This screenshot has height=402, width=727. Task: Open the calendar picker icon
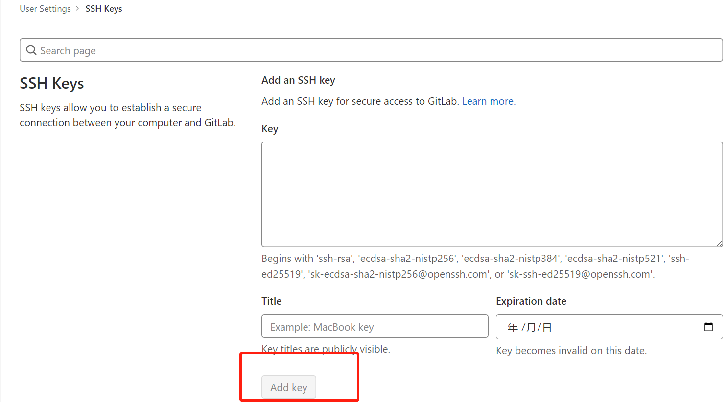[708, 327]
